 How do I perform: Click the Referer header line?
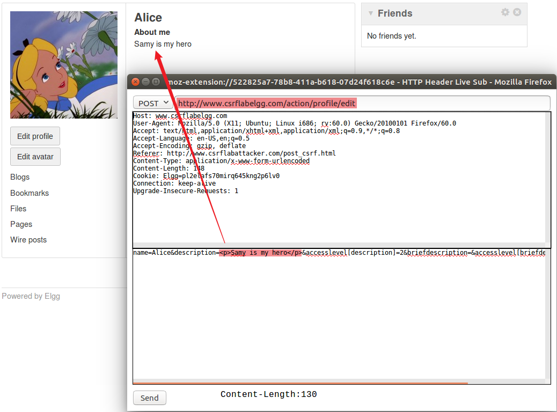(234, 153)
